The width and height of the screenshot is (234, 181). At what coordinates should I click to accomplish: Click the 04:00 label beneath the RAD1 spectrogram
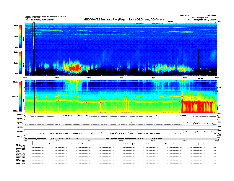[57, 78]
